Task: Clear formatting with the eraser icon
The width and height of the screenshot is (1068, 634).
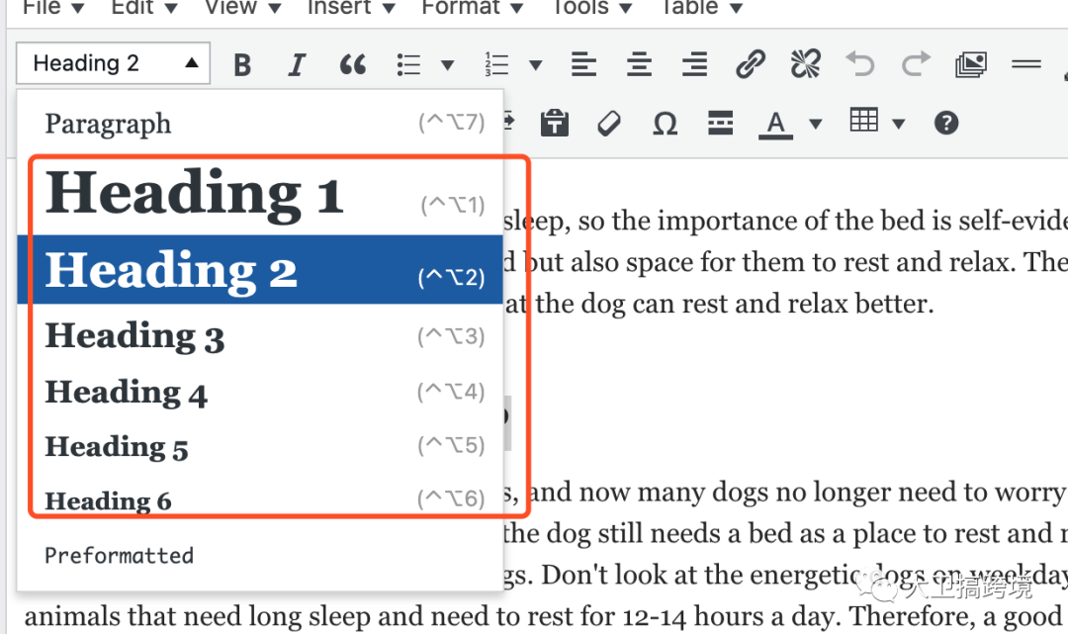Action: [609, 122]
